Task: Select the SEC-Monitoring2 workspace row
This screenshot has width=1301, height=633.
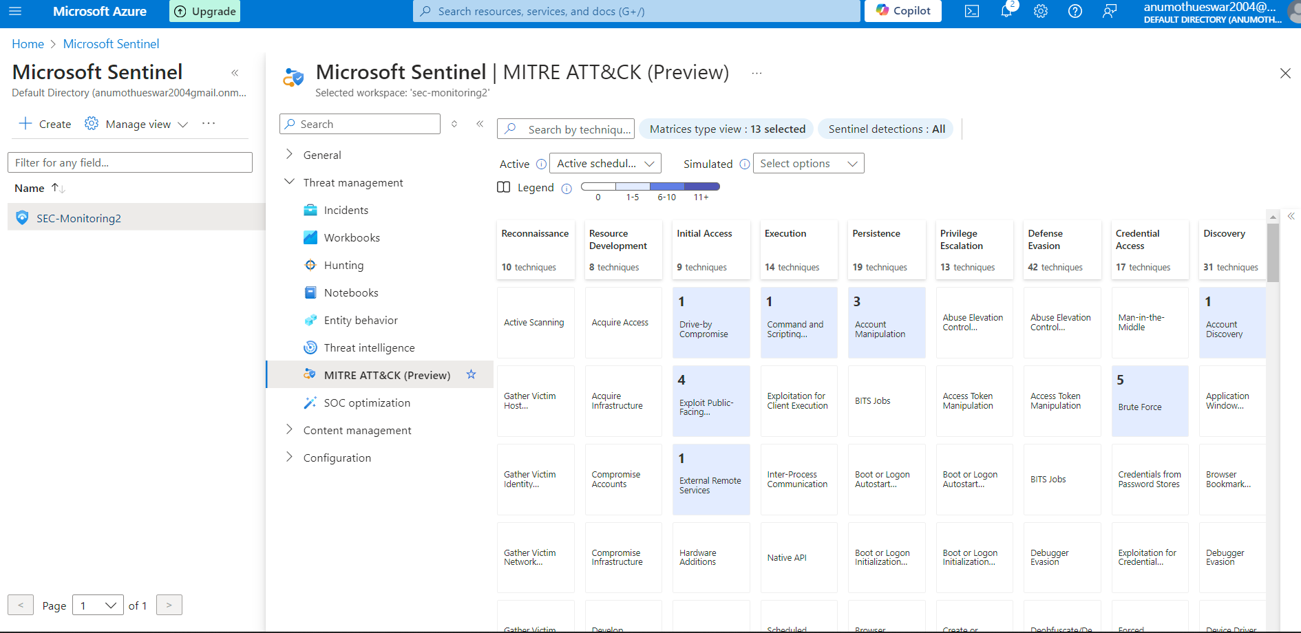Action: click(x=136, y=217)
